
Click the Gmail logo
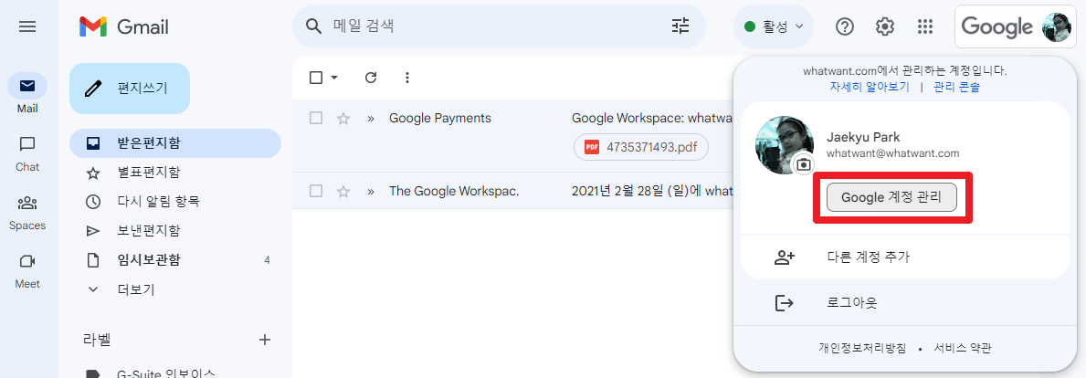point(124,27)
